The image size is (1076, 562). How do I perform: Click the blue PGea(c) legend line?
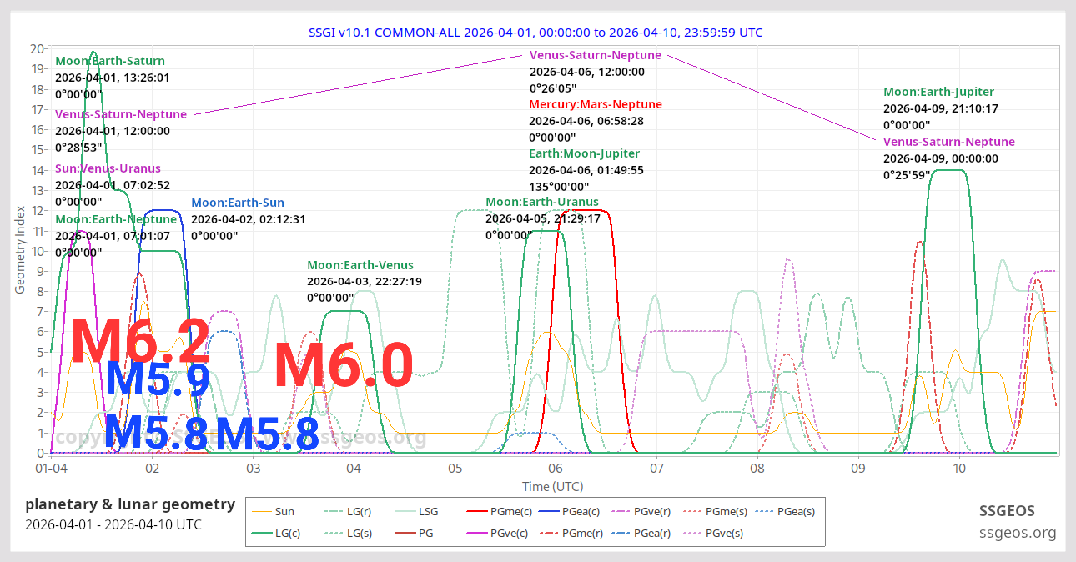[x=547, y=510]
